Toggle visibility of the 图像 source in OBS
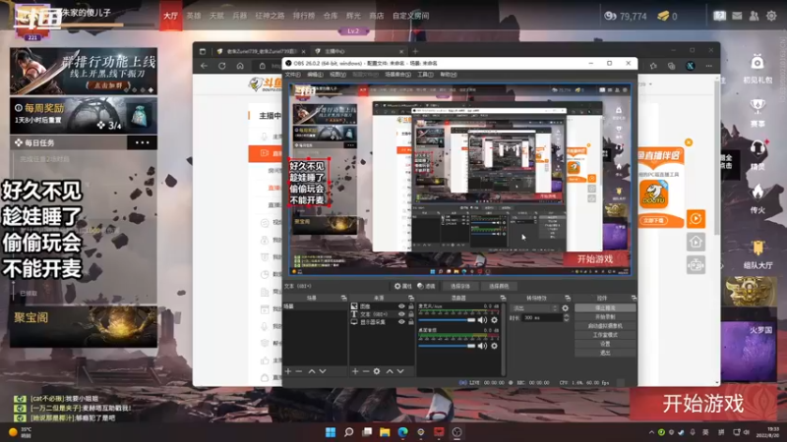The image size is (787, 442). (x=401, y=306)
